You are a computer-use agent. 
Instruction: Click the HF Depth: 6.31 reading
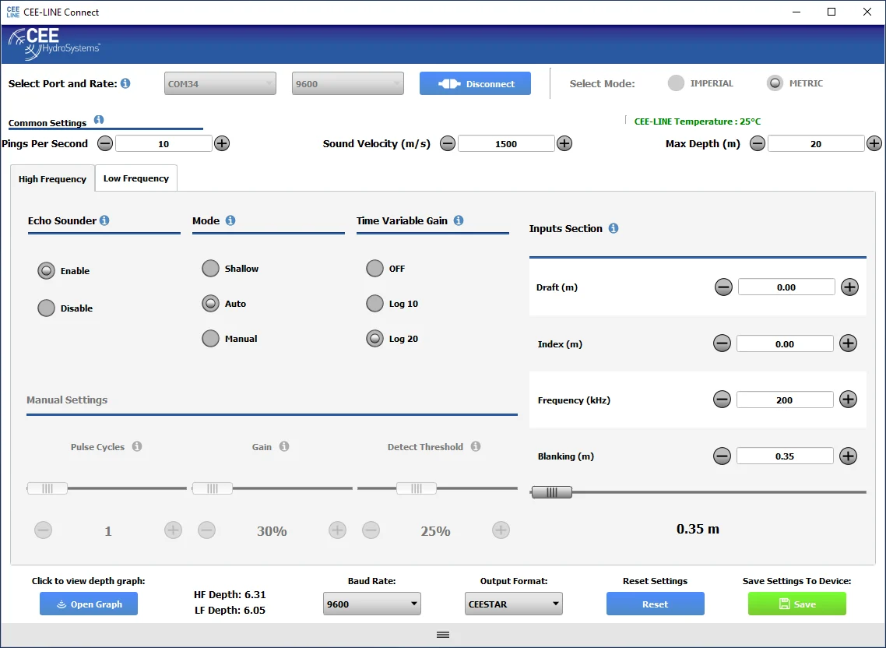pos(230,595)
